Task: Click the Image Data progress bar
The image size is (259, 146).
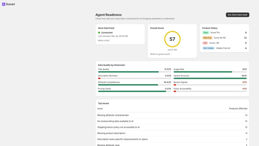Action: (210, 72)
